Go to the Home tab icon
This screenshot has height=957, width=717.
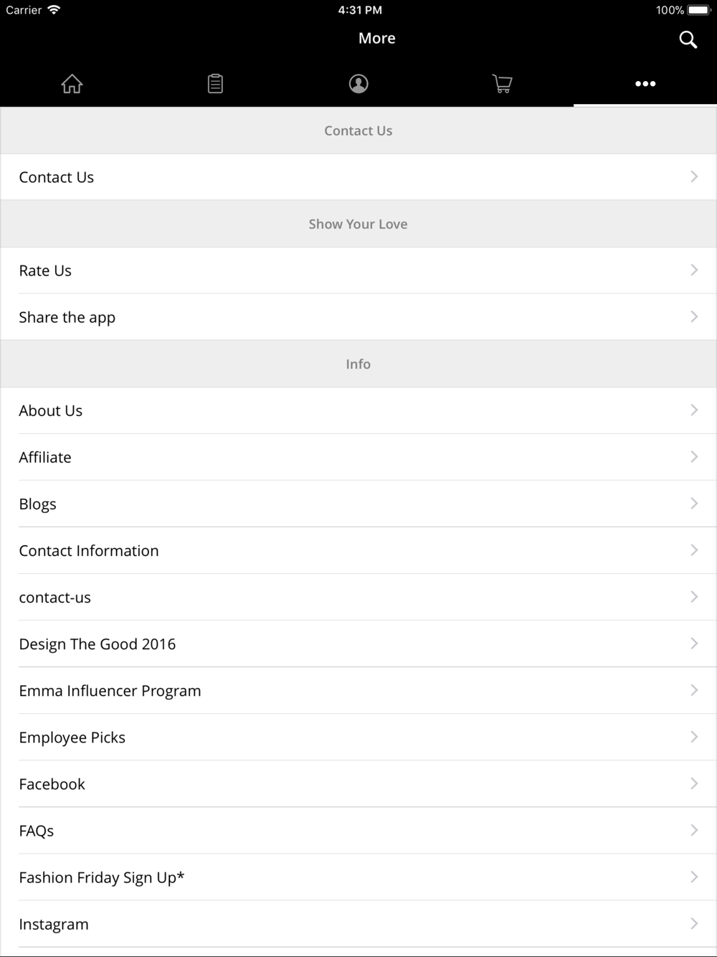click(72, 84)
